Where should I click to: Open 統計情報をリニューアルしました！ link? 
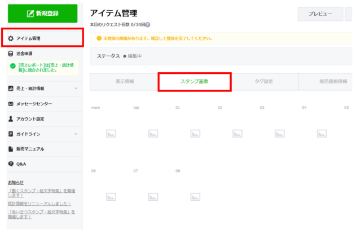(x=39, y=204)
